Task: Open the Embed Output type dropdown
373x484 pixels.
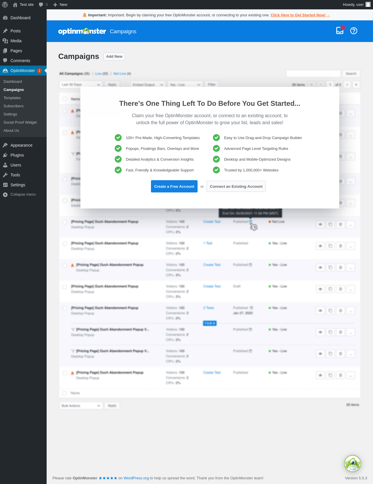Action: point(148,85)
